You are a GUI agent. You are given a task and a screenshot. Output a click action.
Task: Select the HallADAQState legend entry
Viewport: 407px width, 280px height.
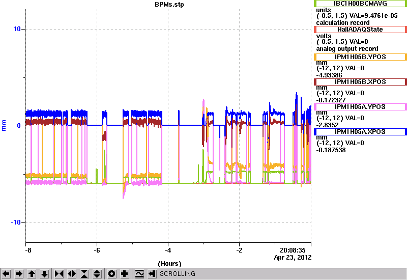[x=360, y=30]
